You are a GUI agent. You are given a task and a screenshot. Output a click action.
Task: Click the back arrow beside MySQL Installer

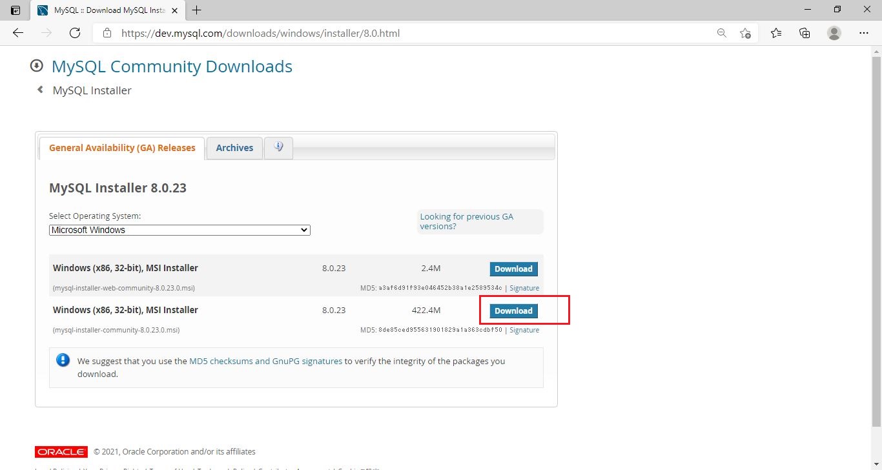tap(40, 90)
